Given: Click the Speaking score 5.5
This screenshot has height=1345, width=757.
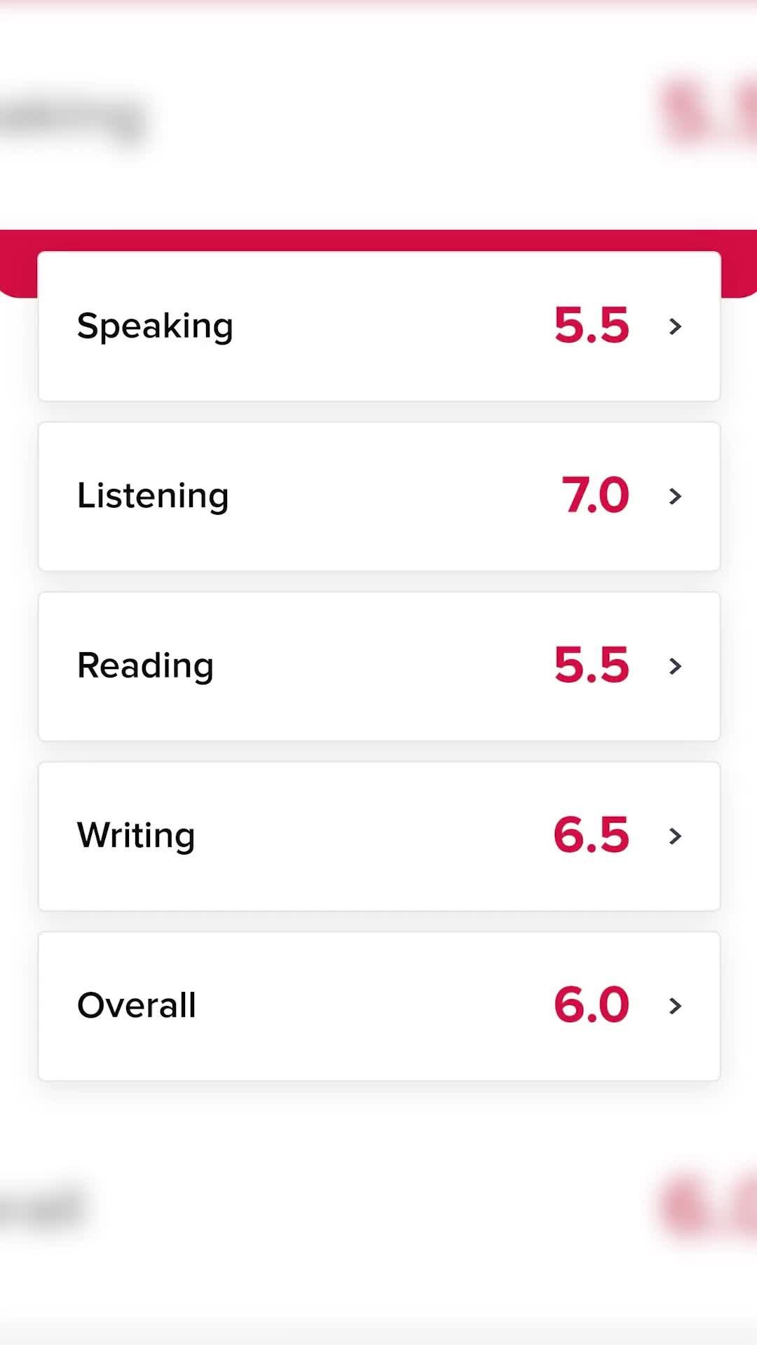Looking at the screenshot, I should 592,326.
